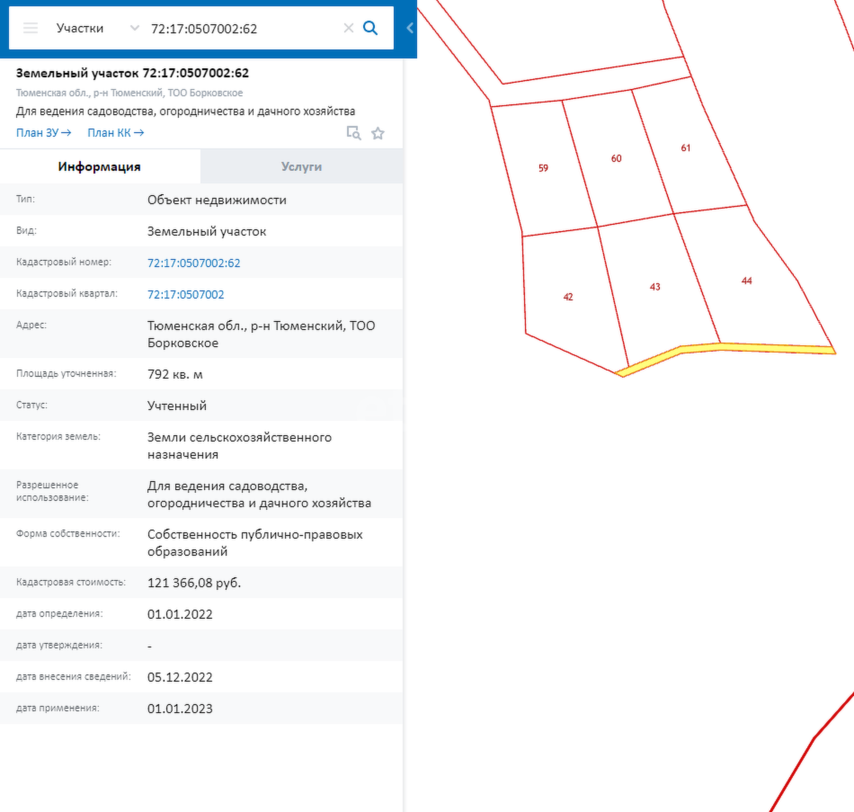
Task: Open cadastral number 72:17:0507002:62 link
Action: (x=194, y=263)
